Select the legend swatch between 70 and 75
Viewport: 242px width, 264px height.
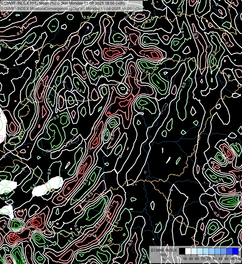[x=206, y=251]
